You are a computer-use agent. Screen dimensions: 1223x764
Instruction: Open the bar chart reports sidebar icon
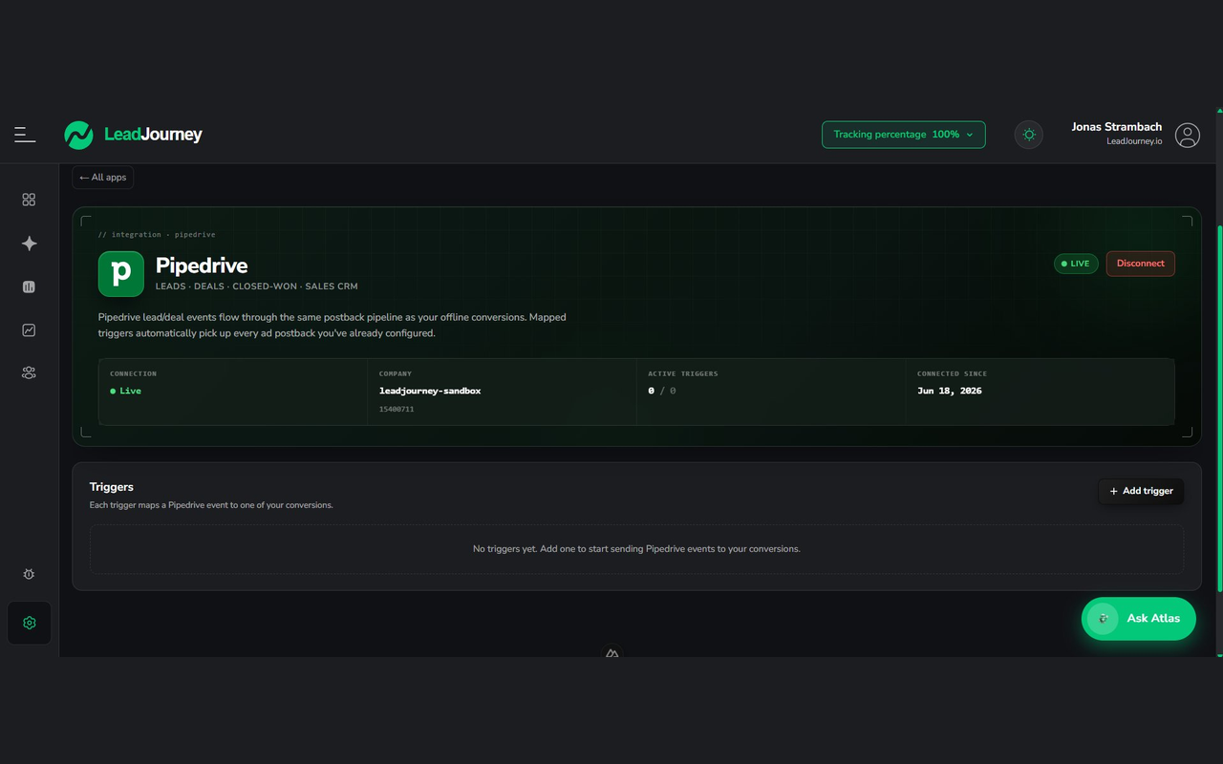[x=29, y=286]
